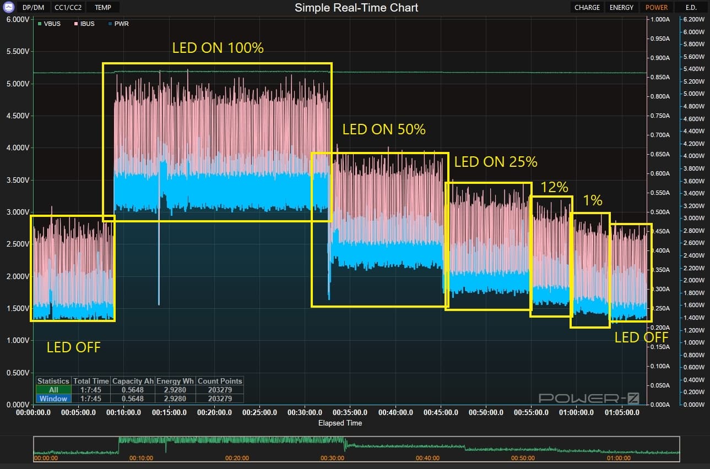710x469 pixels.
Task: Hide the IBUS series via its legend
Action: pos(77,24)
